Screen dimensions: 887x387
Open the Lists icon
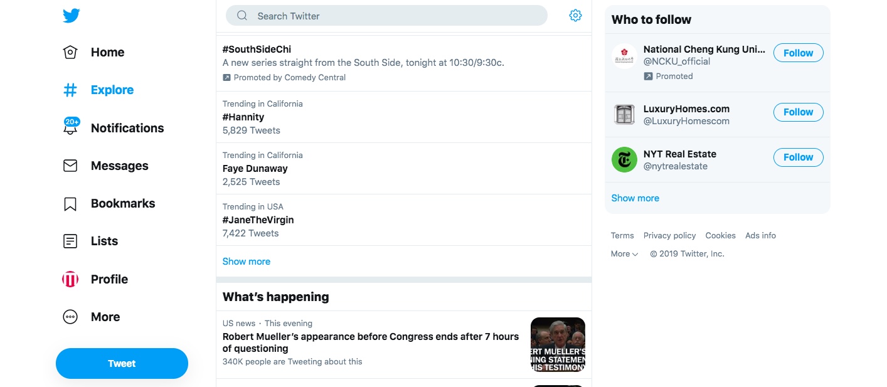pos(70,241)
